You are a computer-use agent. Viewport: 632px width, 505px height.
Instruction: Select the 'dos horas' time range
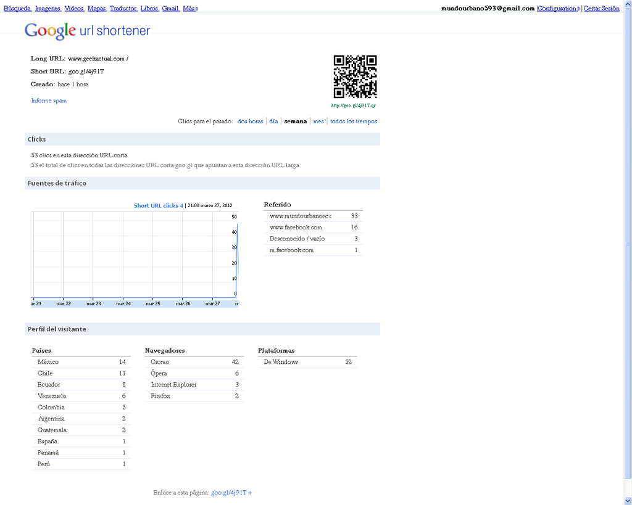pyautogui.click(x=250, y=121)
